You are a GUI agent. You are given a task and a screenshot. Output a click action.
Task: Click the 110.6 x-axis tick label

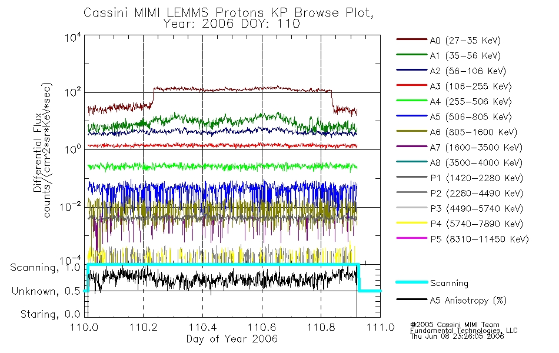coord(262,327)
